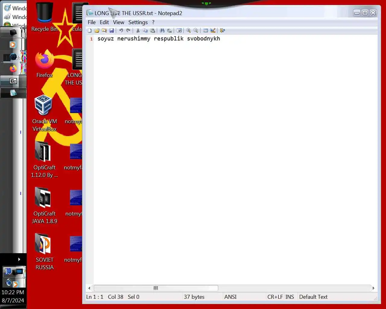Create a new document in Notepad2 toolbar
The image size is (386, 309).
90,30
